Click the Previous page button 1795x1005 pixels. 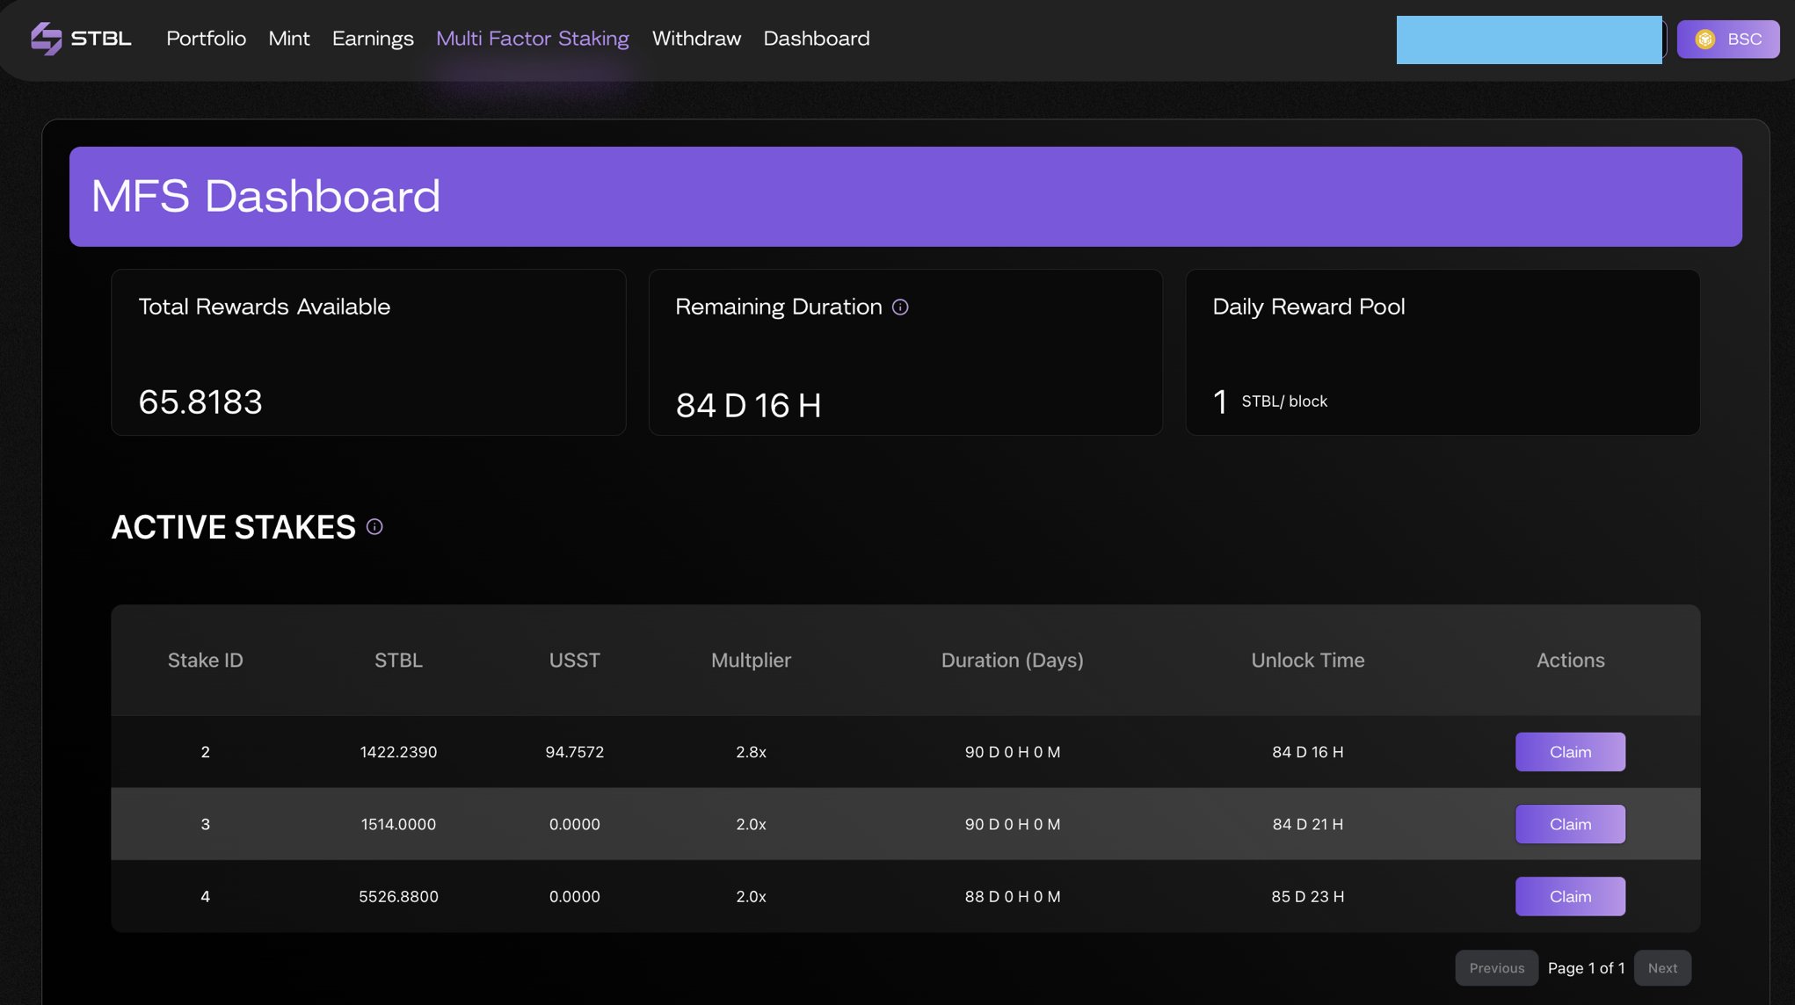pyautogui.click(x=1496, y=968)
